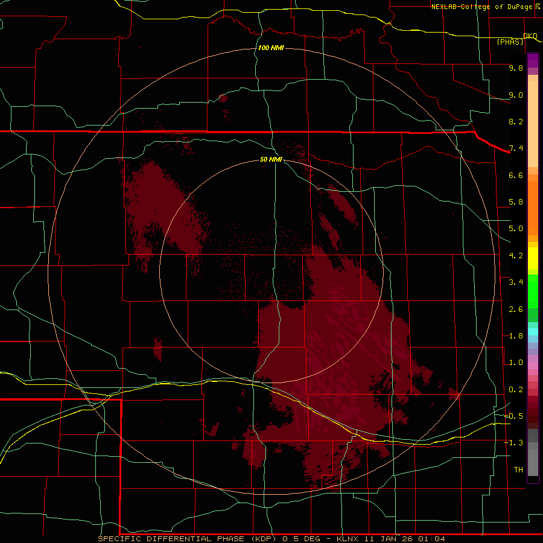Click the 0.2 value on the color scale
The height and width of the screenshot is (543, 543).
coord(516,390)
